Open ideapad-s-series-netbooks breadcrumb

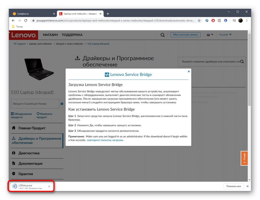[x=70, y=44]
